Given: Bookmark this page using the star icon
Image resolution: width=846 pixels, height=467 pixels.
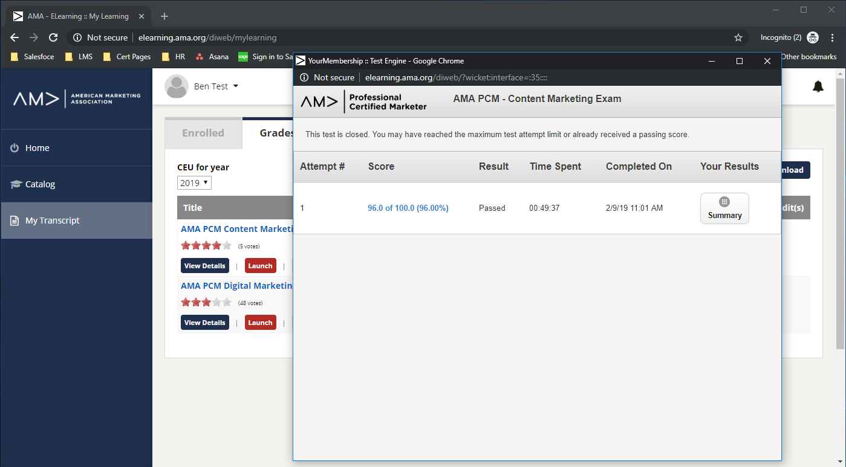Looking at the screenshot, I should (738, 37).
